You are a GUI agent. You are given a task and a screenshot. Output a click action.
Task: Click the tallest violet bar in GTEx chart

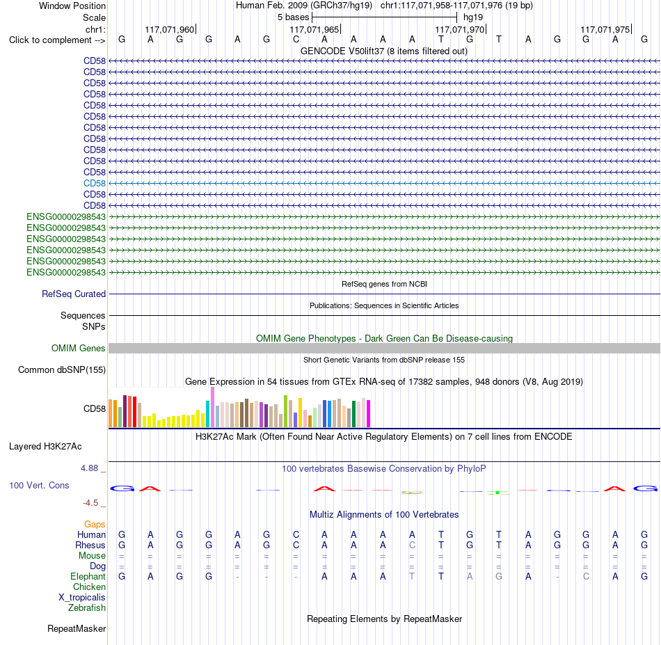(212, 407)
